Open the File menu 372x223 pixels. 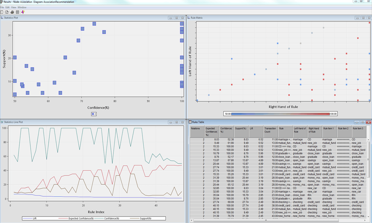(x=2, y=7)
